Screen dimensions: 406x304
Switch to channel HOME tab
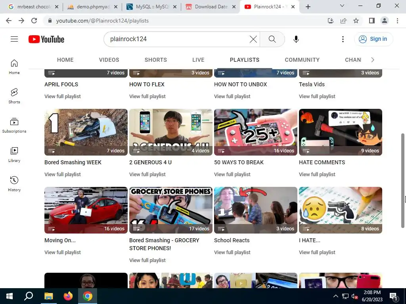coord(65,60)
